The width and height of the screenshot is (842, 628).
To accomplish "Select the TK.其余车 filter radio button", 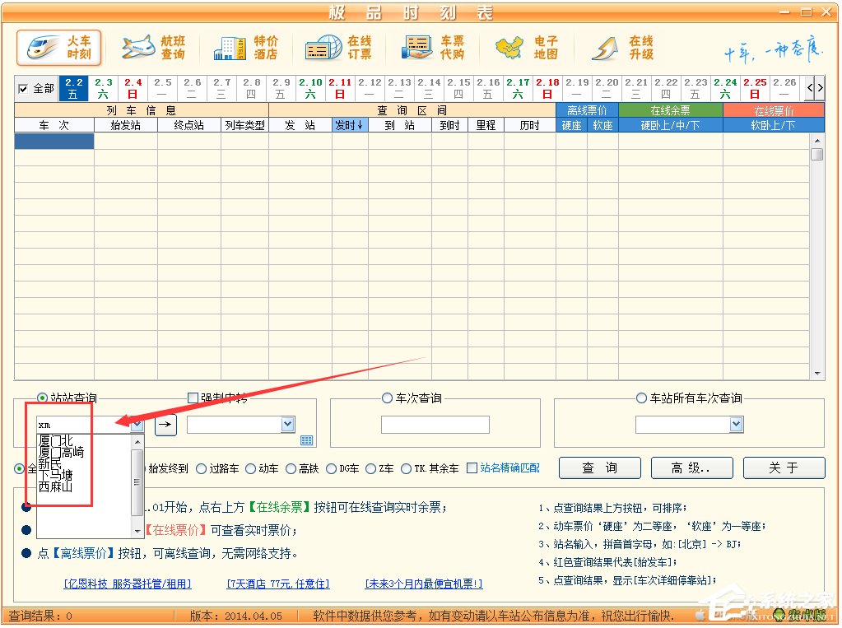I will [x=407, y=469].
